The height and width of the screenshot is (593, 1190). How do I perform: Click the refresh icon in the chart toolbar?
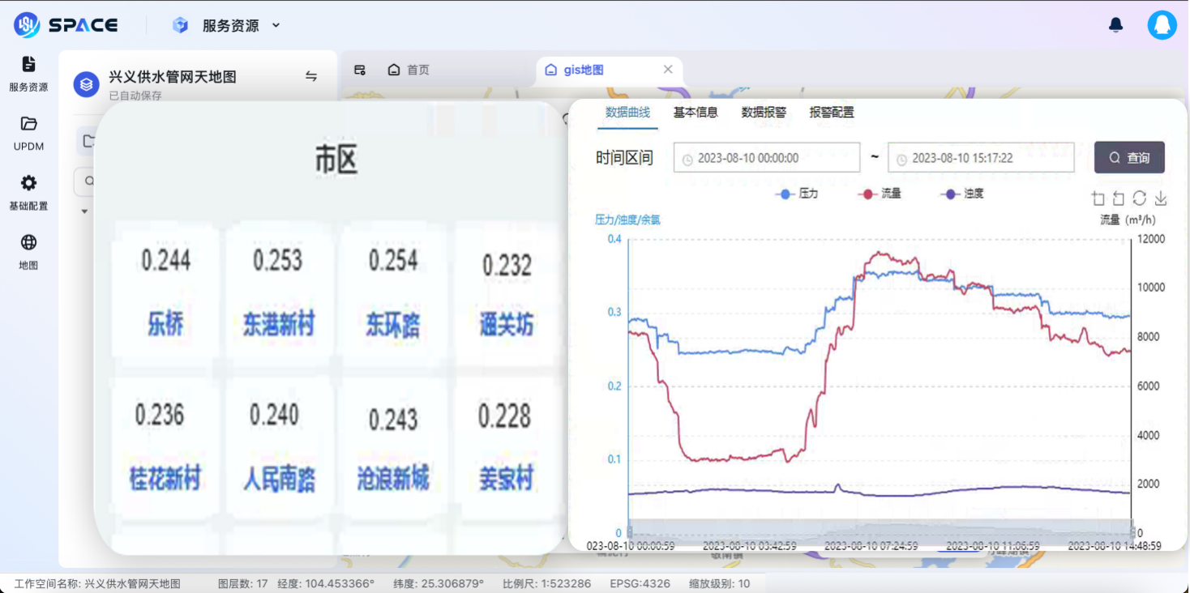(x=1139, y=198)
